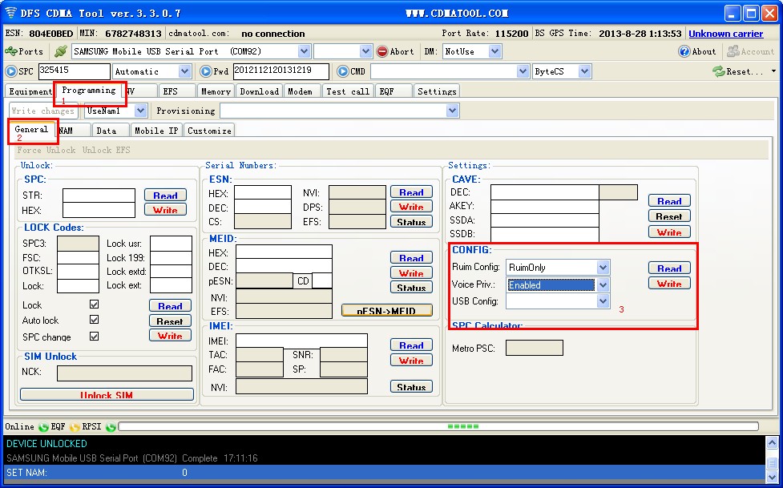Screen dimensions: 783x488
Task: Click the EQF status indicator icon
Action: click(x=75, y=426)
